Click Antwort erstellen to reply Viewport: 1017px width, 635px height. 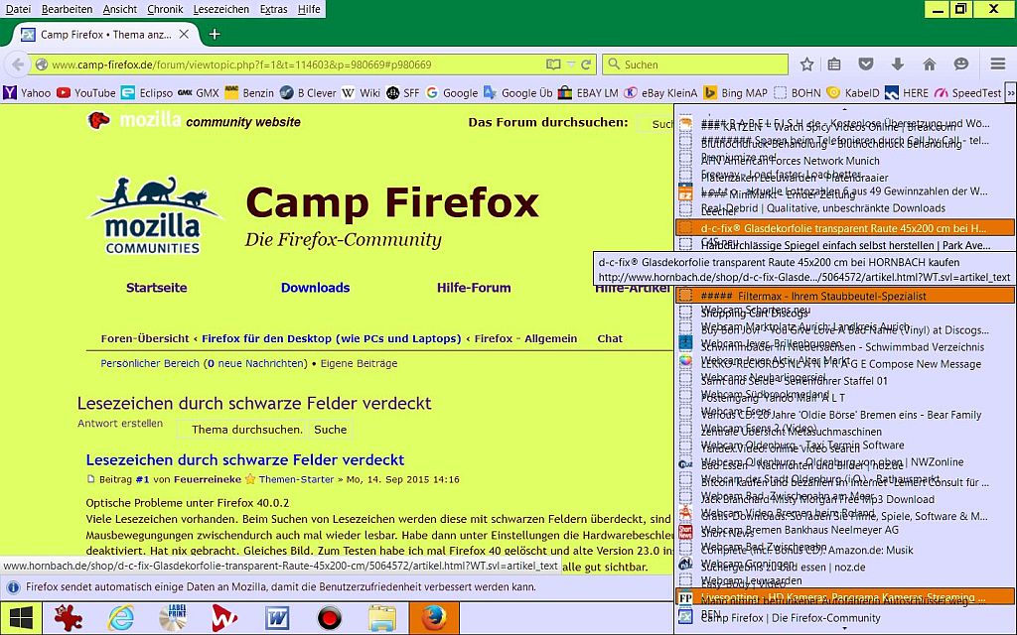coord(120,423)
